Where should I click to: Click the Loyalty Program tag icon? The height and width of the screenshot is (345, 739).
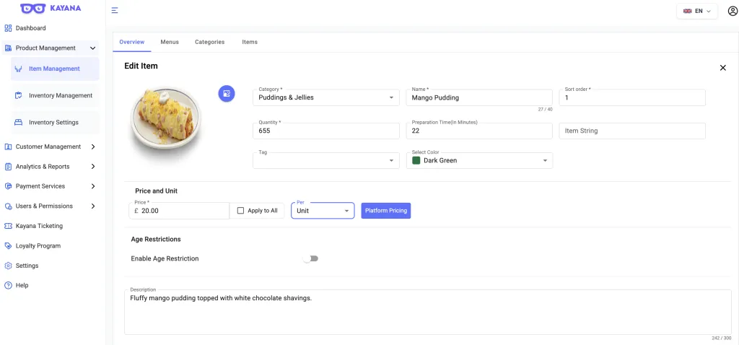coord(8,245)
